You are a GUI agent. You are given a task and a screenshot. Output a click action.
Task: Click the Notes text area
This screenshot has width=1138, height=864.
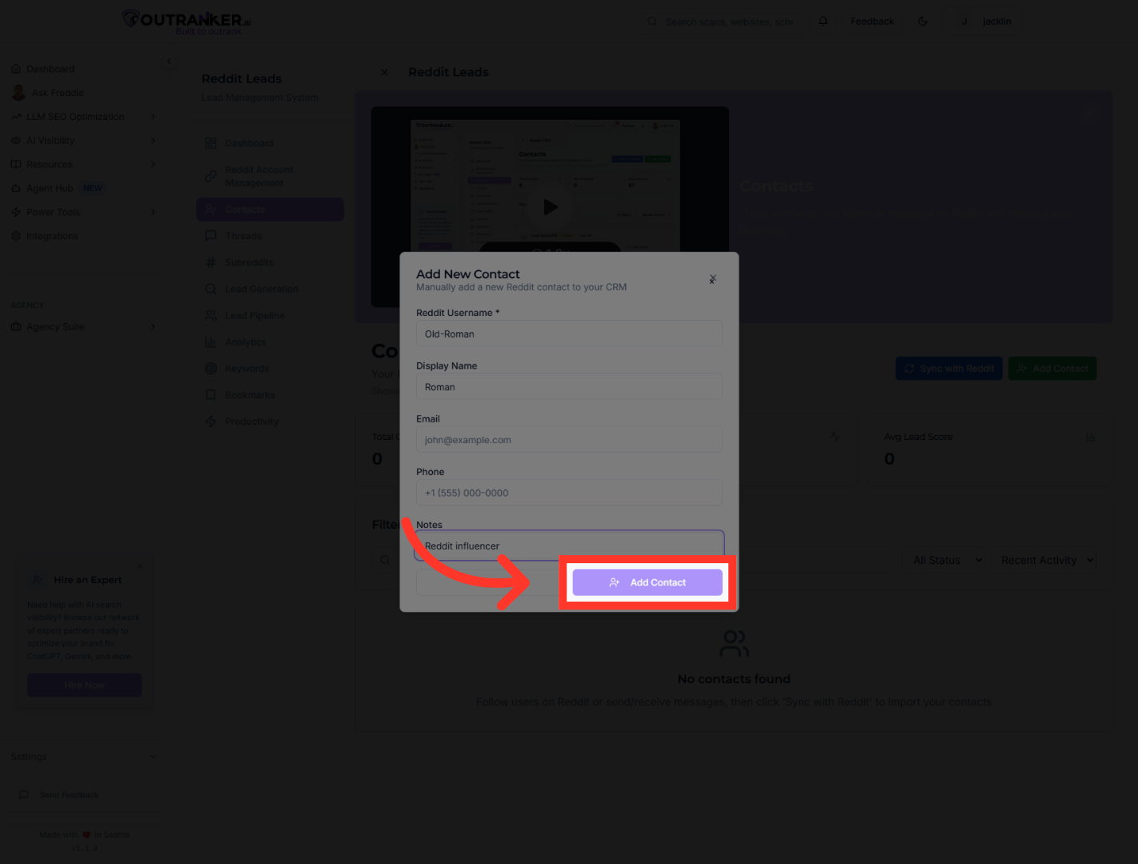pos(569,546)
